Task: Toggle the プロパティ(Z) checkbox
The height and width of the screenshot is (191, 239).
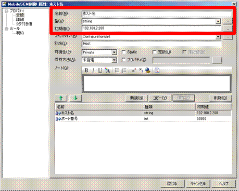Action: tap(123, 60)
